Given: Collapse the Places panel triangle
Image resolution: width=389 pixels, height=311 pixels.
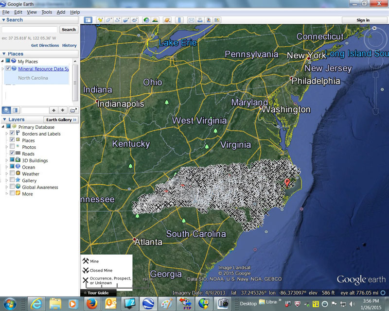Looking at the screenshot, I should click(4, 53).
